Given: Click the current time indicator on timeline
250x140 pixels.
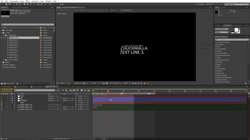Looking at the screenshot, I should click(108, 91).
